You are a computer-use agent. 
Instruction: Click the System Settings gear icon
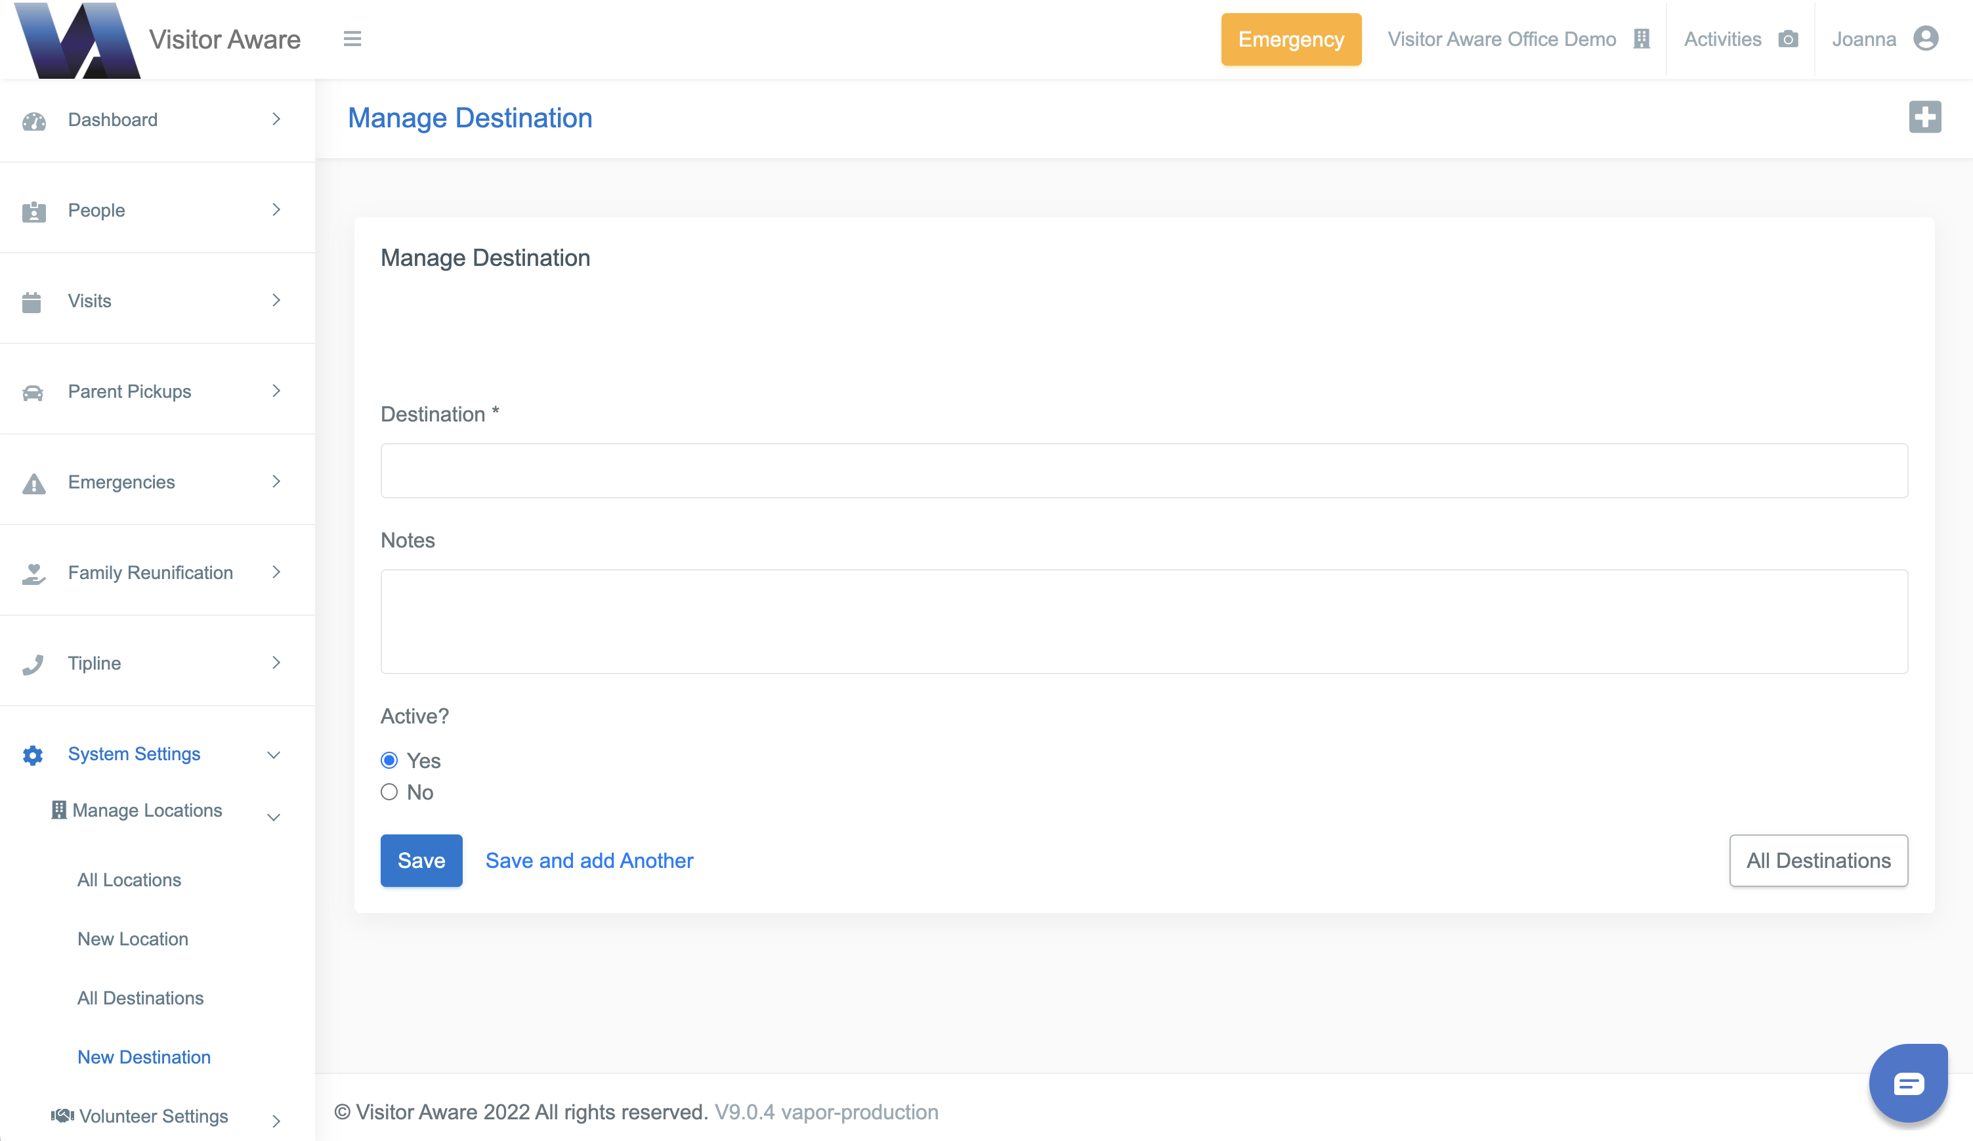click(x=33, y=755)
